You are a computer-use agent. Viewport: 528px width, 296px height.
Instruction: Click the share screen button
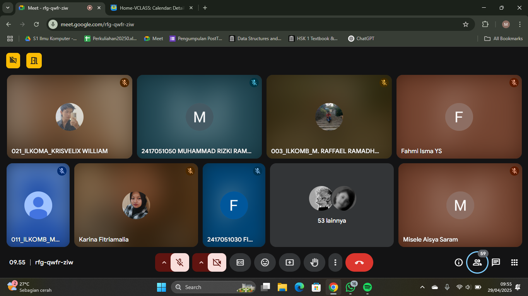[290, 262]
